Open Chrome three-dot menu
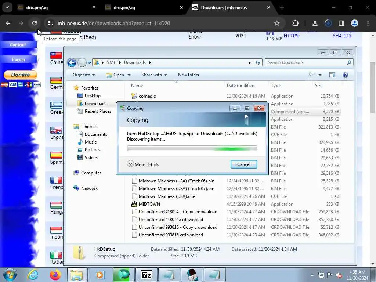 click(368, 23)
